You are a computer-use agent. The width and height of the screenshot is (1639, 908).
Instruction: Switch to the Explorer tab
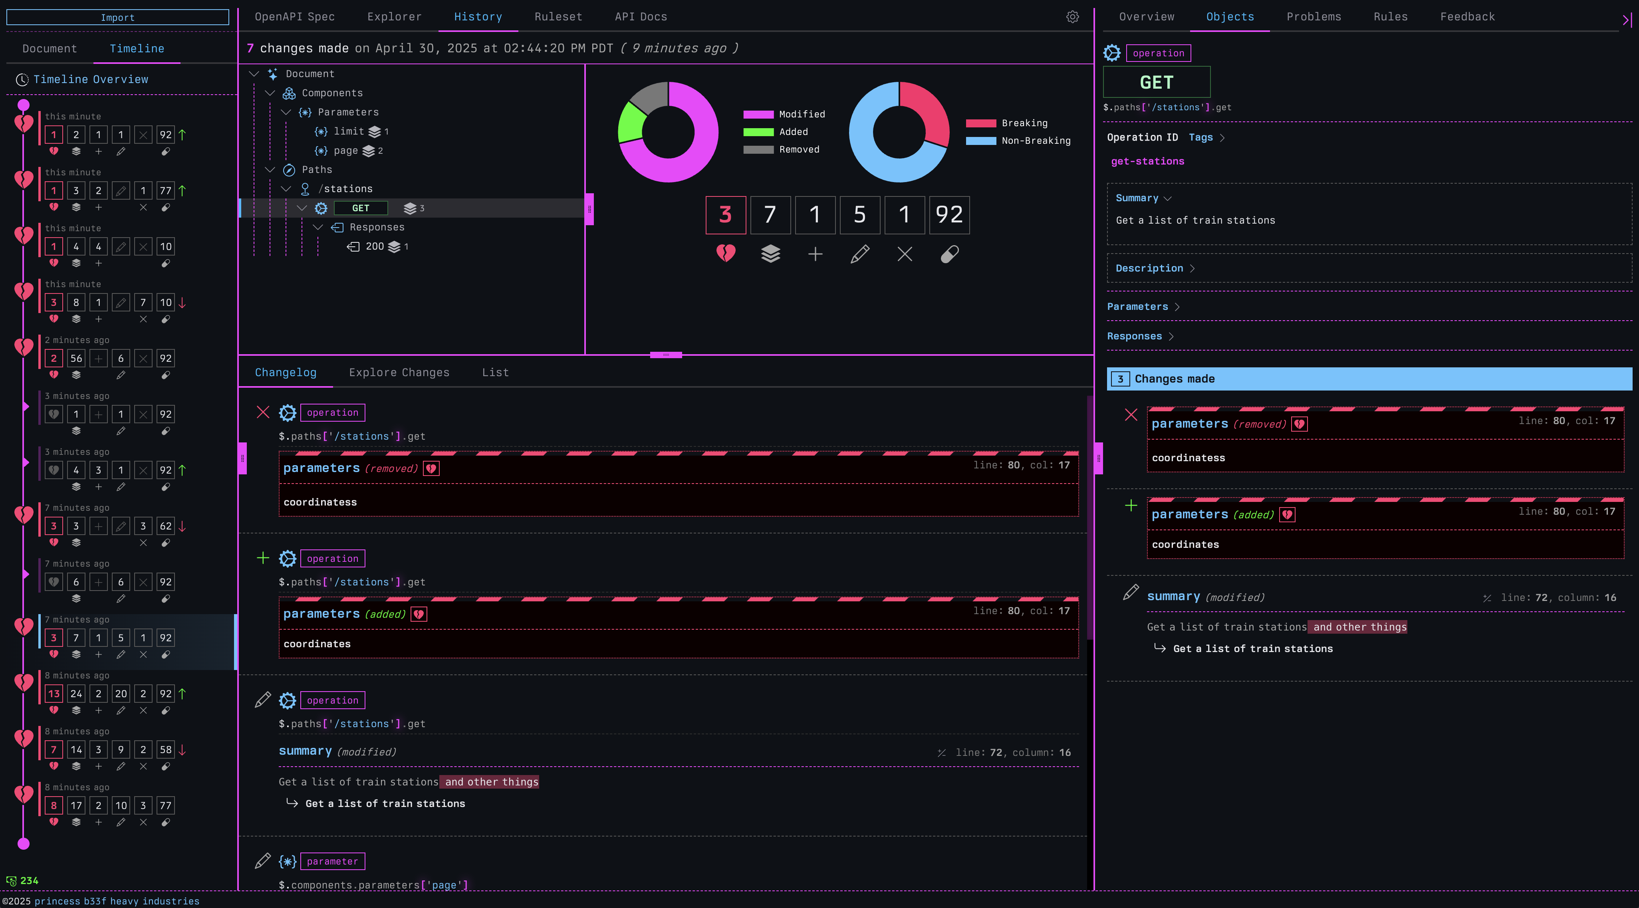(395, 17)
